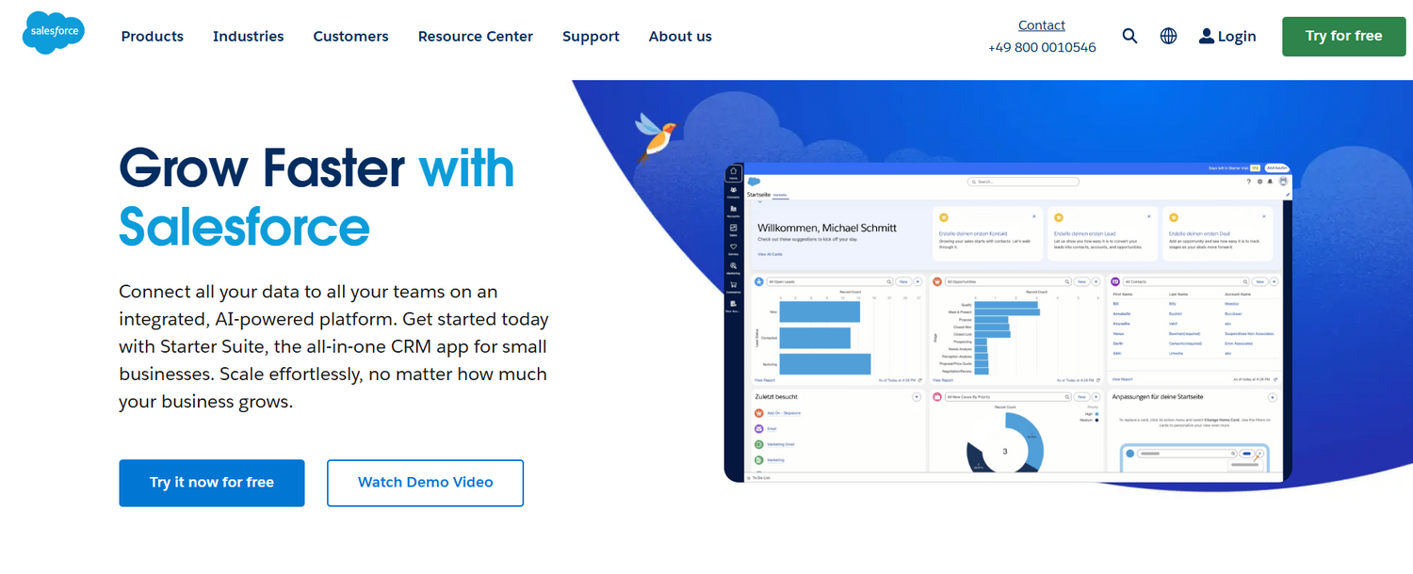The height and width of the screenshot is (574, 1413).
Task: Click the search field in dashboard preview
Action: (x=1024, y=181)
